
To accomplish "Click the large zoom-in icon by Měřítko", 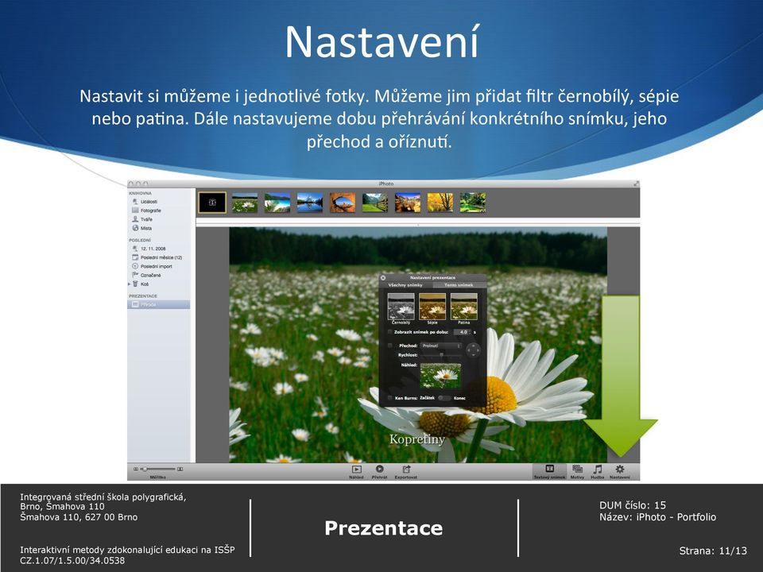I will [x=180, y=470].
